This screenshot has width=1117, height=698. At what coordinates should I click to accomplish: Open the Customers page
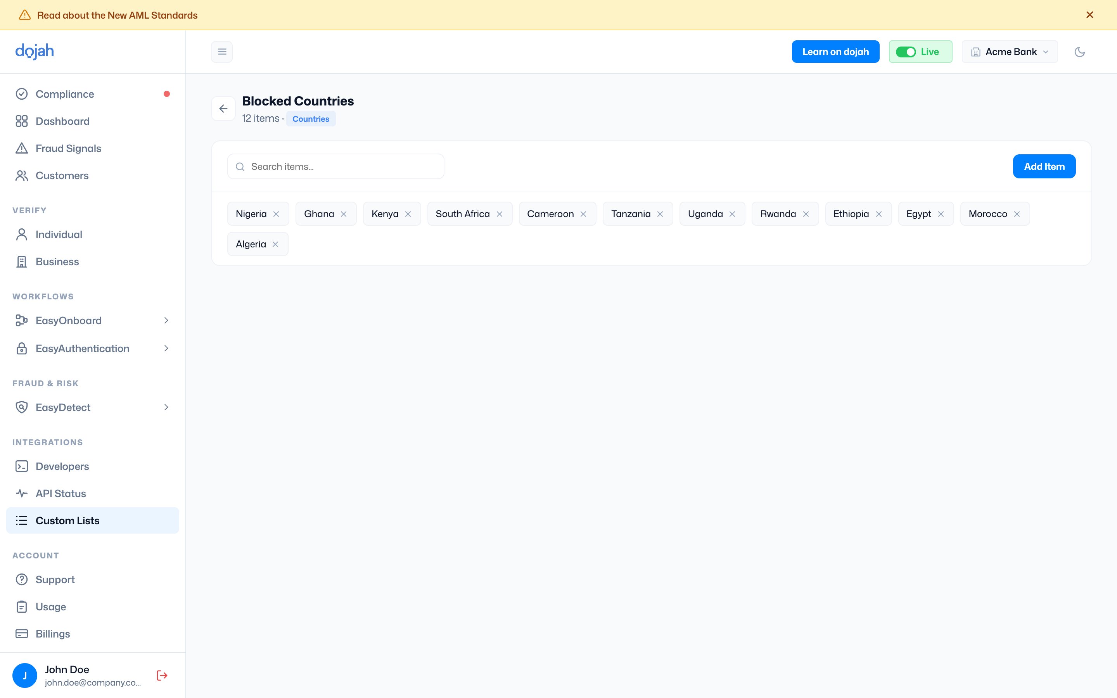(x=92, y=175)
